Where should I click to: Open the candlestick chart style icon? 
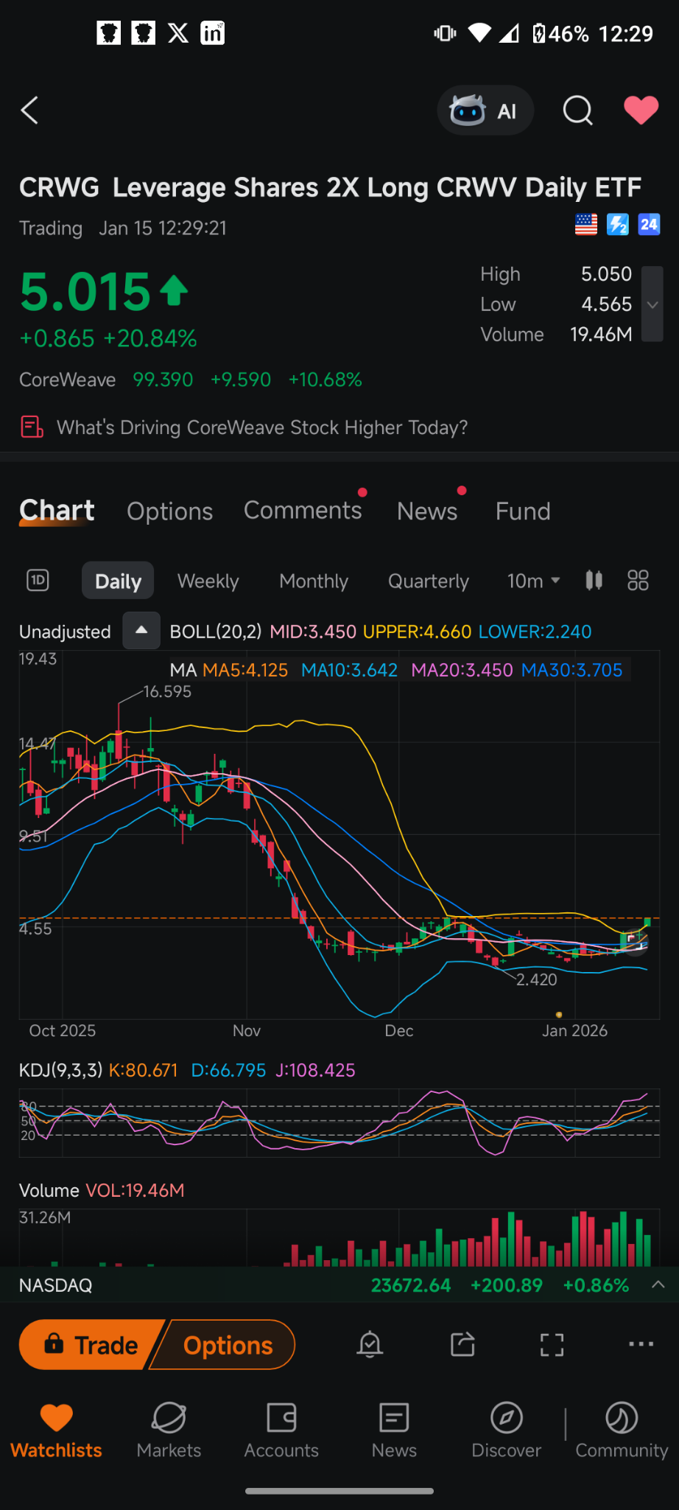click(x=594, y=581)
